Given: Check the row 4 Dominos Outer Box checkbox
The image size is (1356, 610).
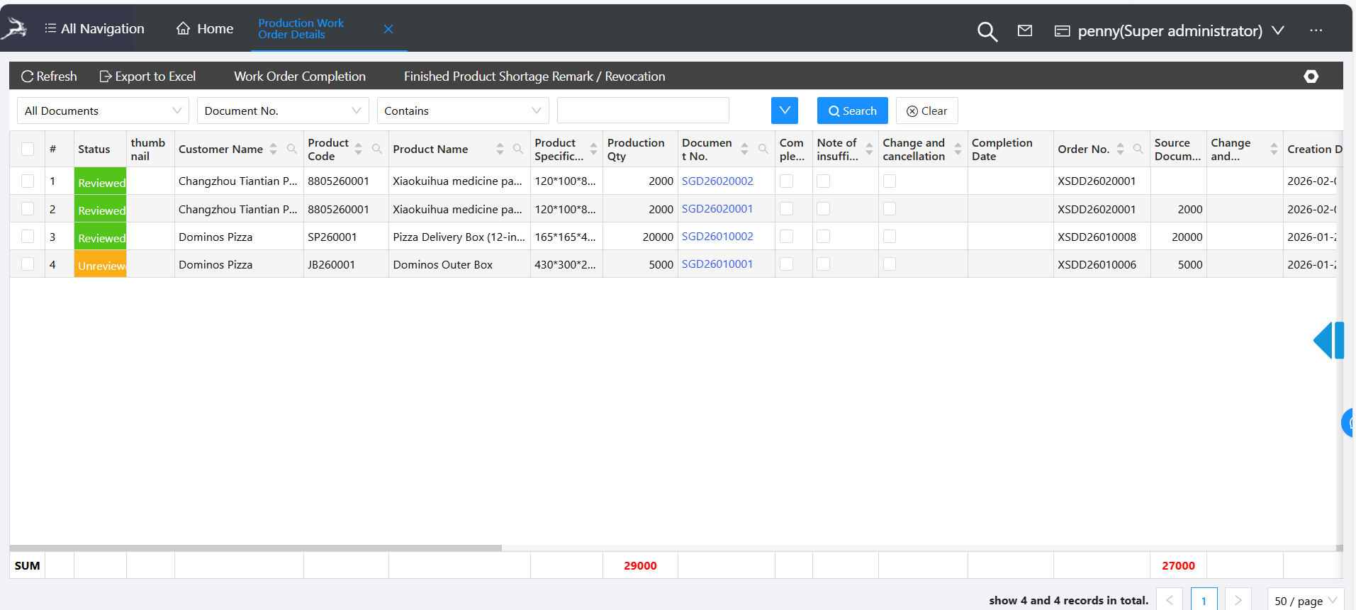Looking at the screenshot, I should 28,264.
